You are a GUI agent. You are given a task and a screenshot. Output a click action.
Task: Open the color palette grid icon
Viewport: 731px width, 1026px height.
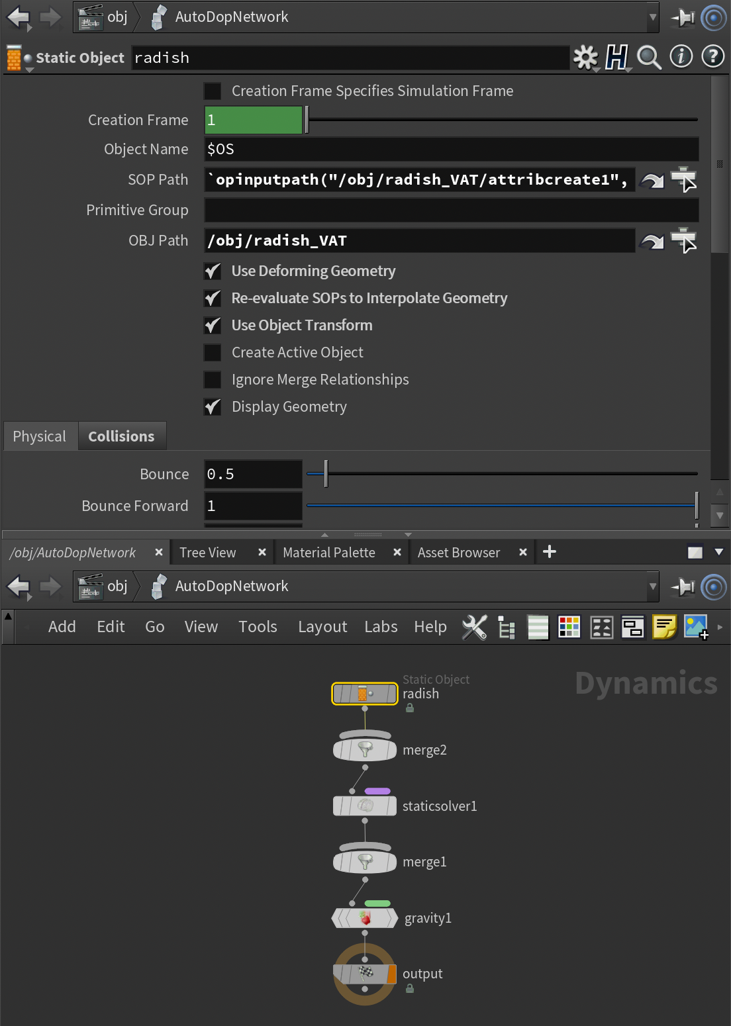(569, 627)
